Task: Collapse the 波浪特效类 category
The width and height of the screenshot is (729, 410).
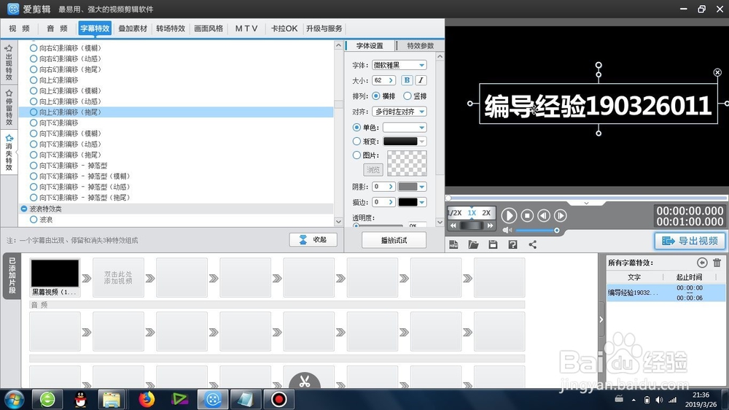Action: [x=24, y=209]
